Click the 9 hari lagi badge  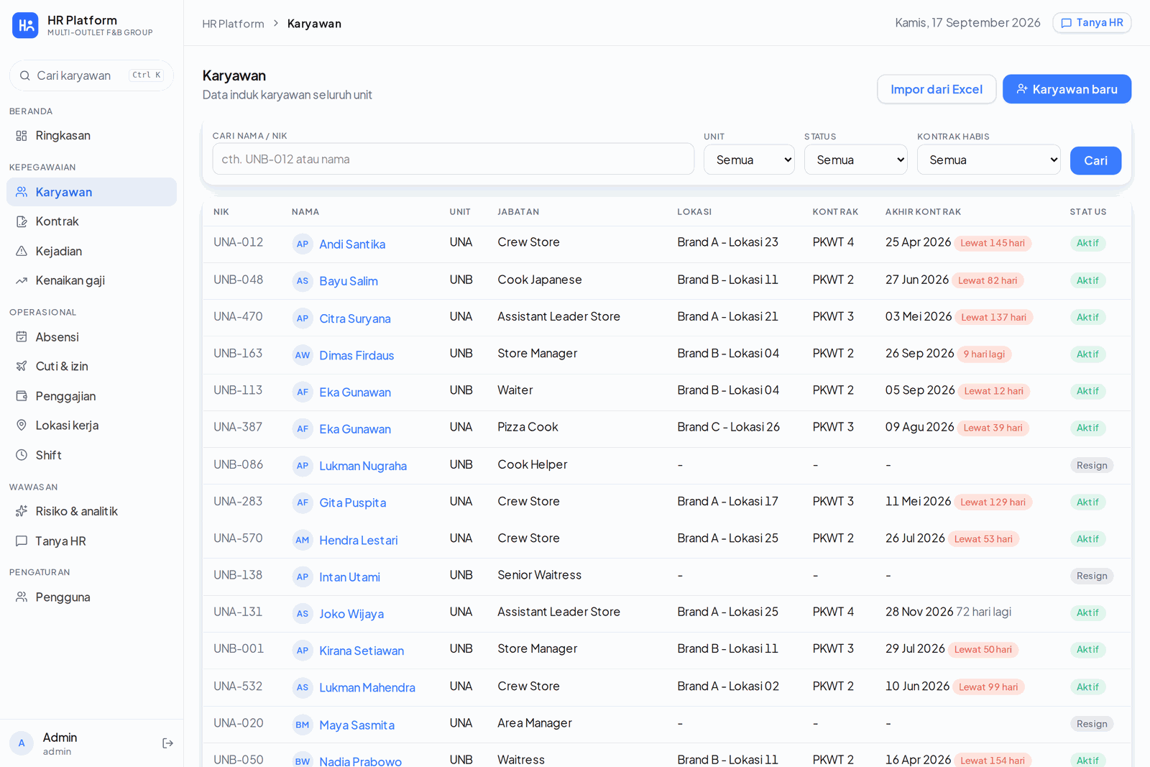pyautogui.click(x=985, y=354)
